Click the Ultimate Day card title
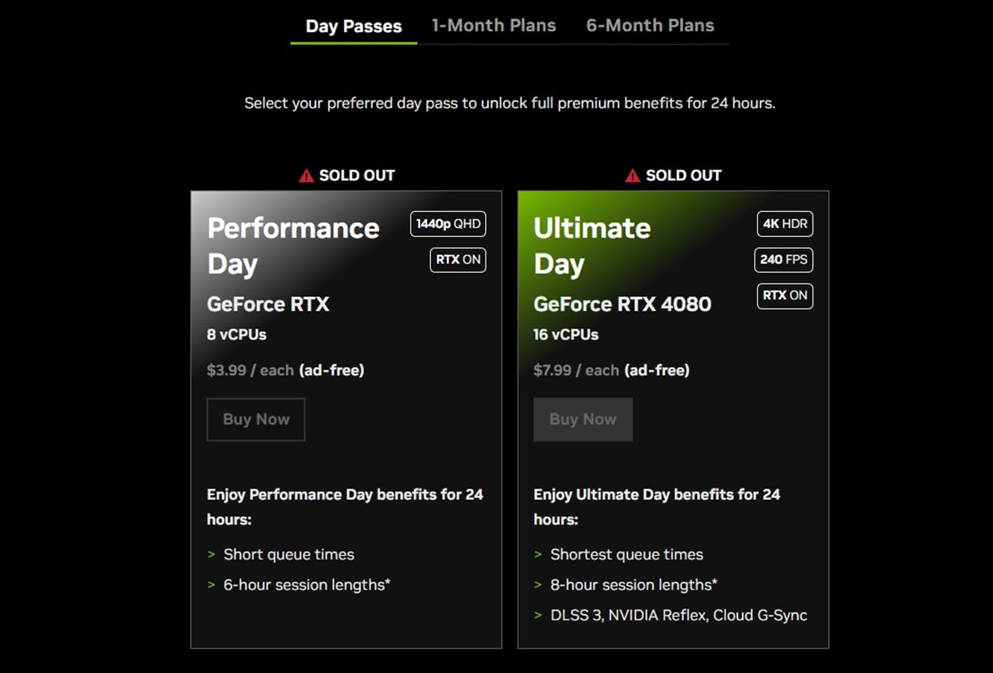Viewport: 993px width, 673px height. [592, 246]
